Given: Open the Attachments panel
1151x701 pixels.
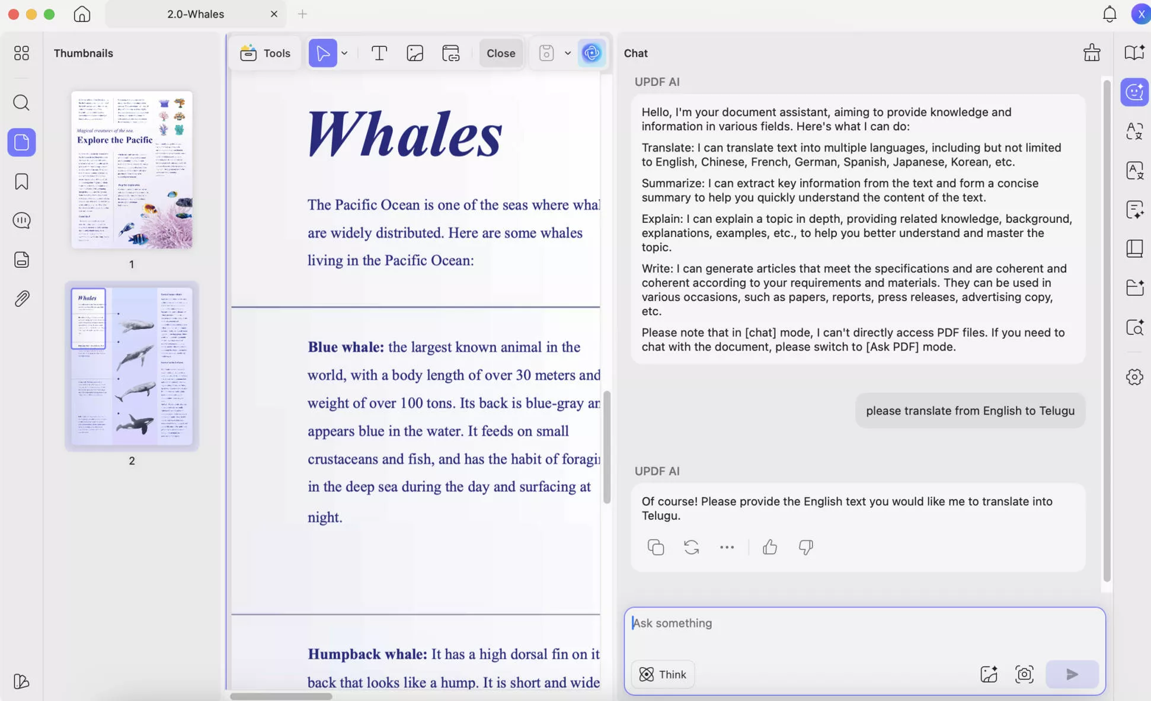Looking at the screenshot, I should 21,298.
